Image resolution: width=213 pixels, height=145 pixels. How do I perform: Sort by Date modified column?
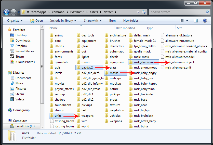pos(125,28)
